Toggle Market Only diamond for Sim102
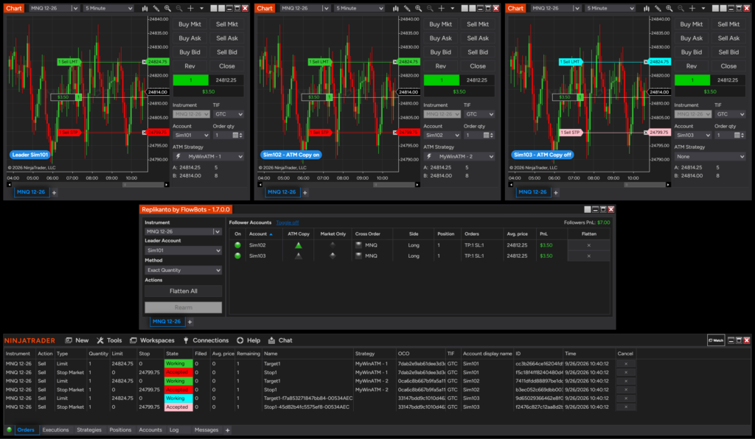 (x=333, y=245)
